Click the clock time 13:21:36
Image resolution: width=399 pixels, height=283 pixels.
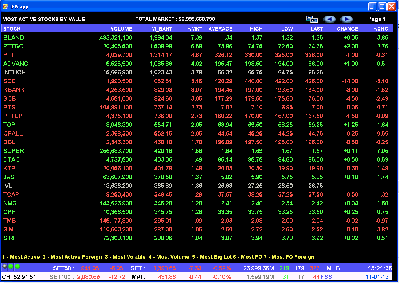tap(380, 268)
